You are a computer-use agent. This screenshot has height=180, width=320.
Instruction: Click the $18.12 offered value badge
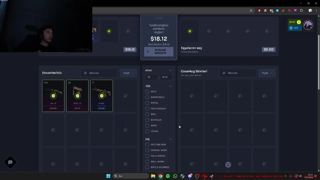click(130, 49)
